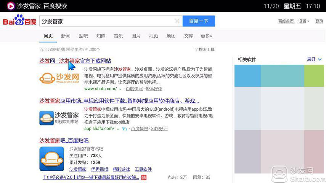This screenshot has width=326, height=183.
Task: Click the teal tile in 相关软件
Action: (282, 76)
